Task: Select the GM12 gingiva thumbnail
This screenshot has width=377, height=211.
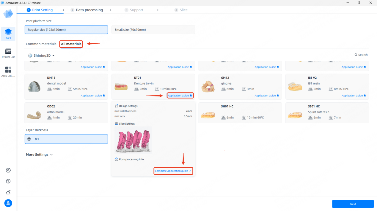Action: [208, 86]
